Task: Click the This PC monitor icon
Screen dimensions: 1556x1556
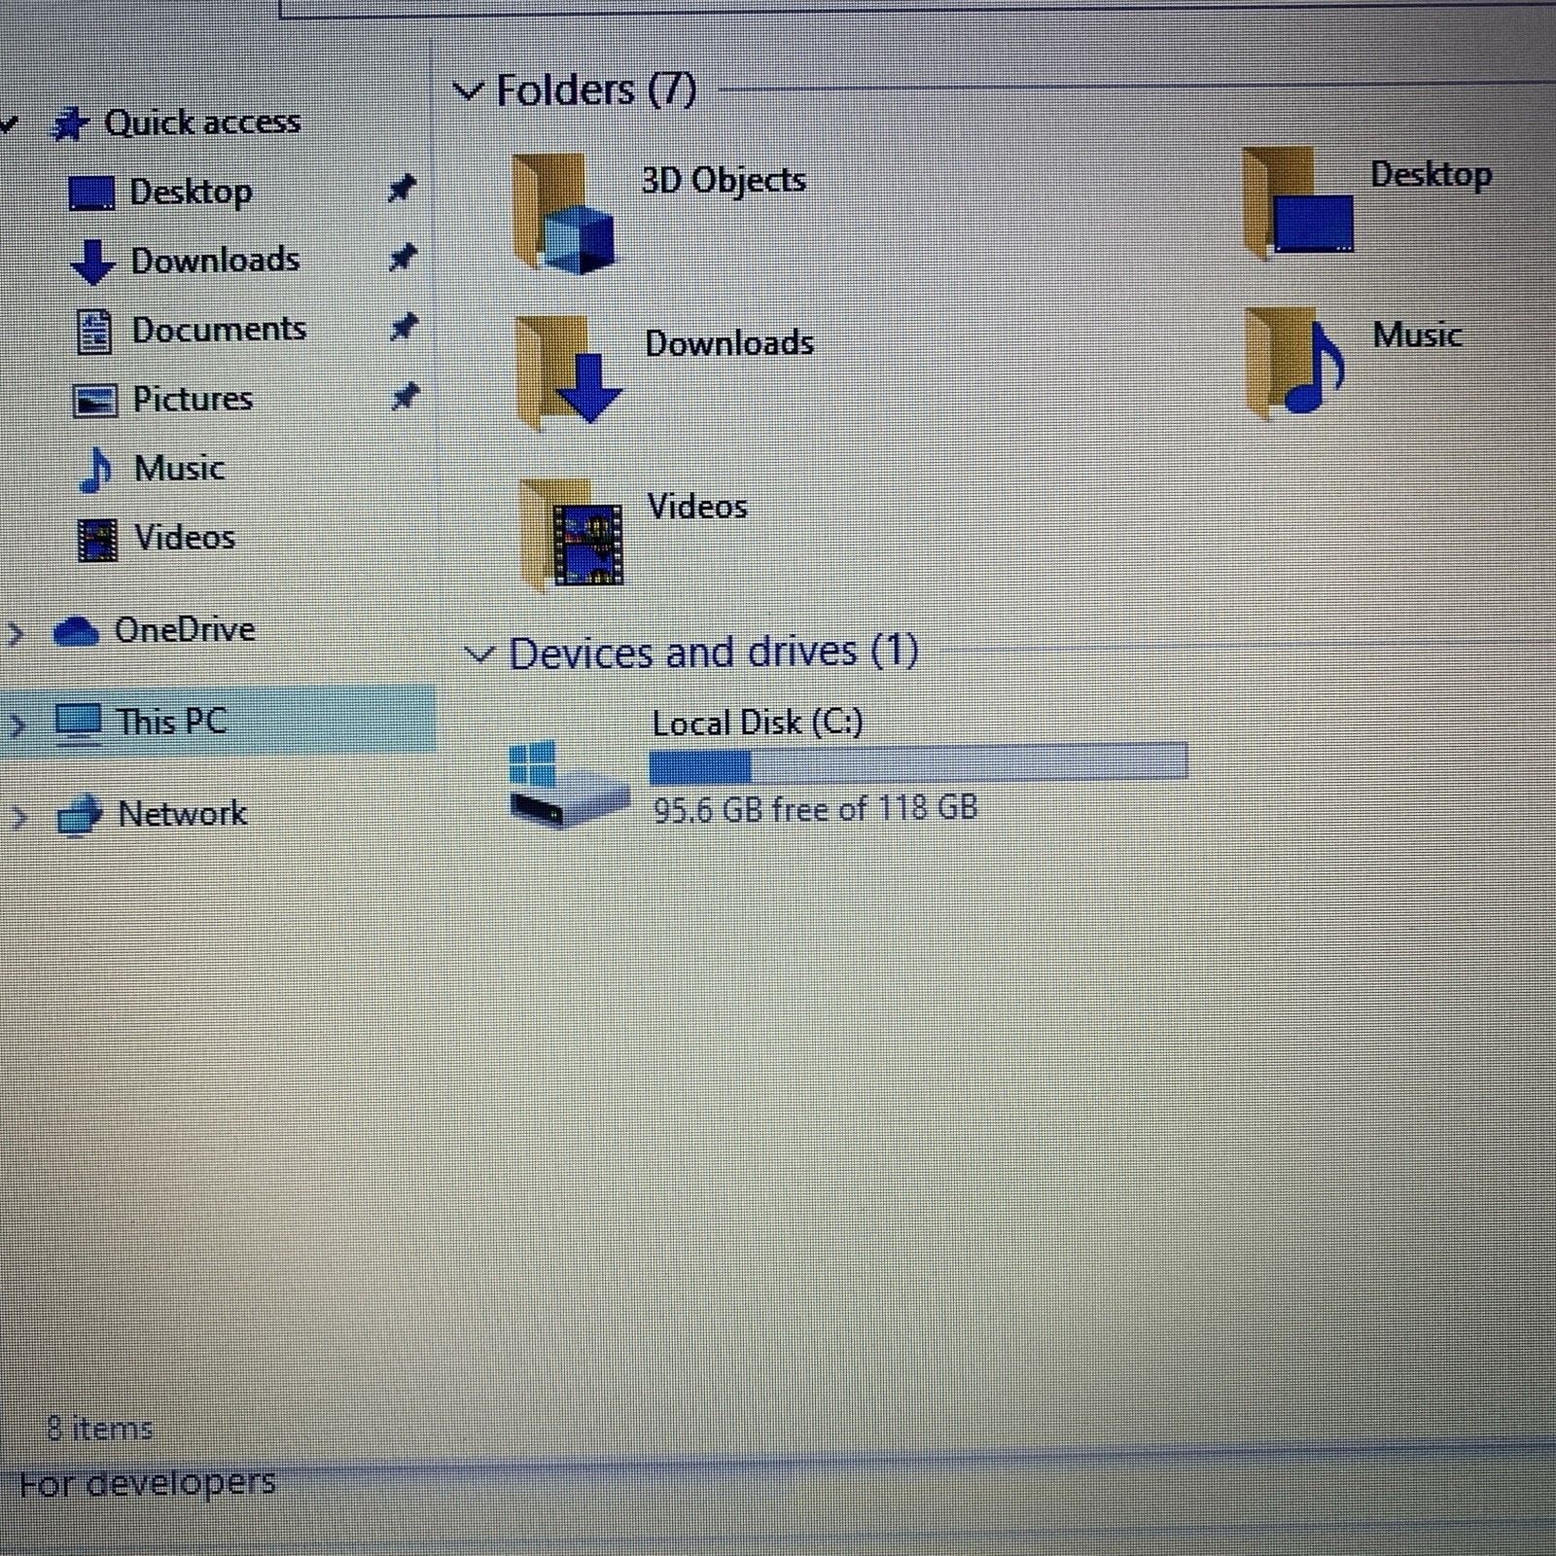Action: 78,723
